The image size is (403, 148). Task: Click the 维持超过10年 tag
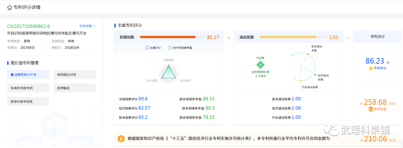(75, 74)
